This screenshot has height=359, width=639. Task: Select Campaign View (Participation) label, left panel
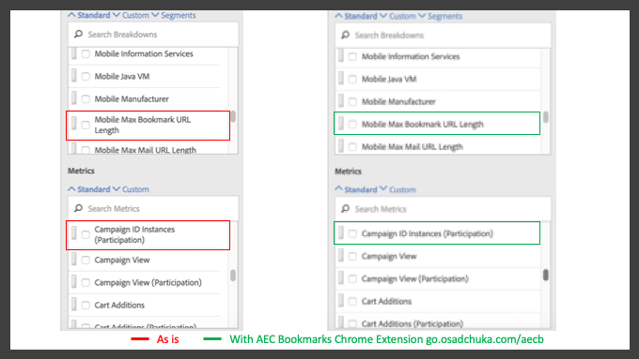coord(148,282)
